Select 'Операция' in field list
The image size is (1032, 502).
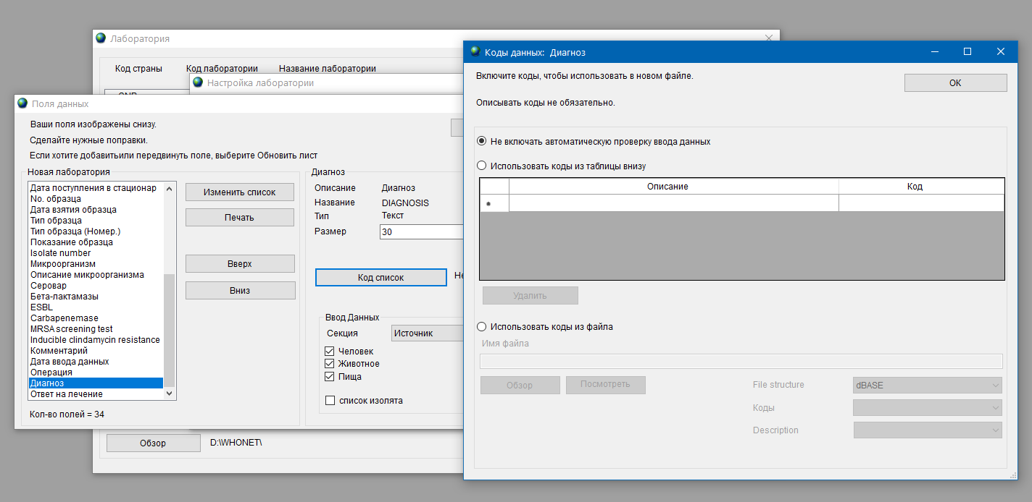pos(96,373)
